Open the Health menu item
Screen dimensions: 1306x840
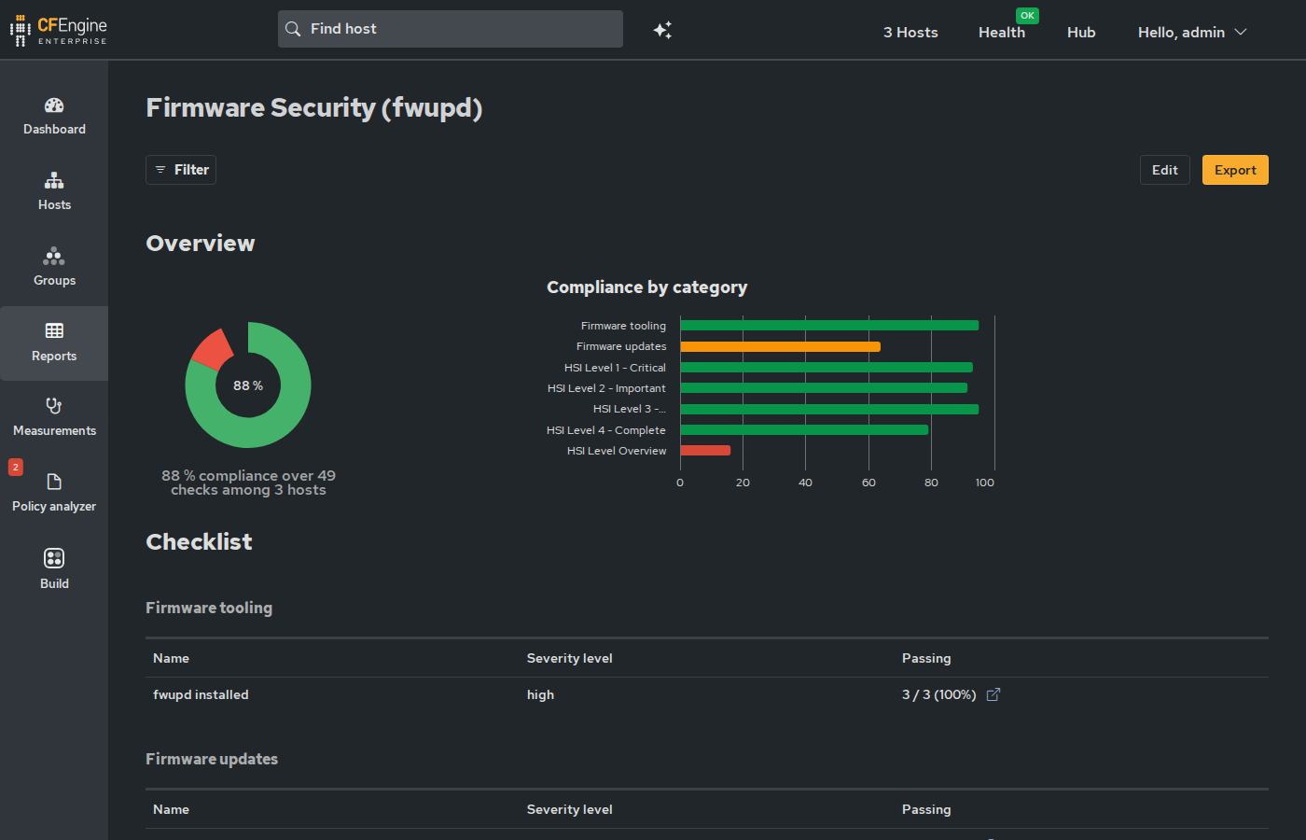[x=1002, y=32]
